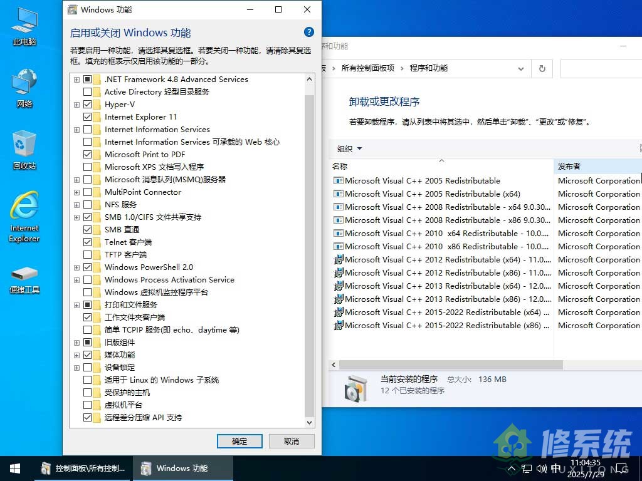Click the 确定 button
Screen dimensions: 642x481
coord(239,441)
